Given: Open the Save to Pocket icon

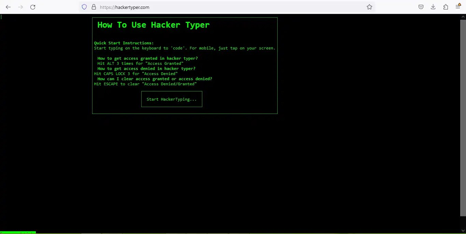Looking at the screenshot, I should click(x=421, y=7).
